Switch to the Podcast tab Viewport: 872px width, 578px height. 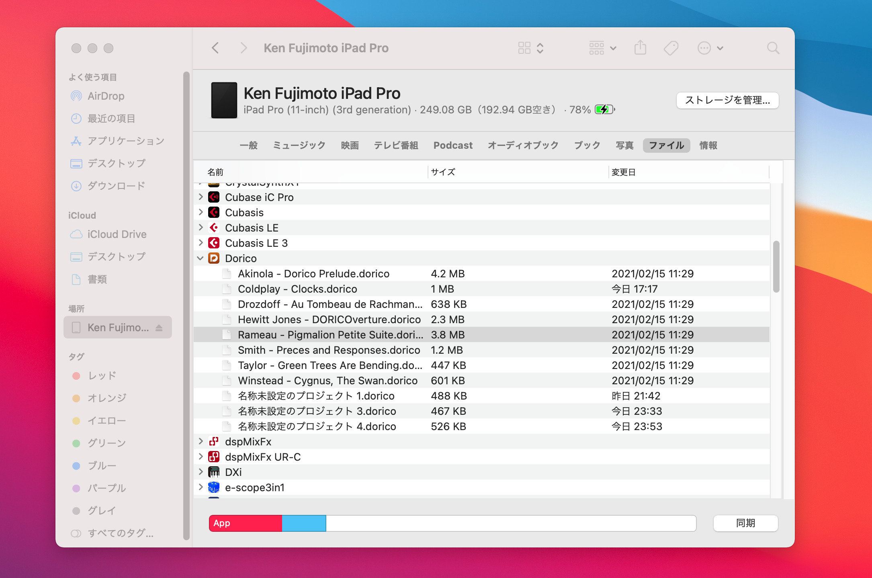tap(453, 145)
